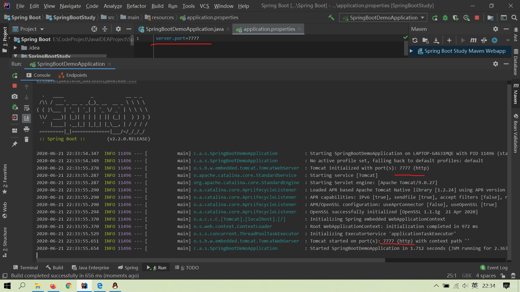Run SpringBootDemoApplication with green rerun arrow in toolbar

click(x=435, y=18)
